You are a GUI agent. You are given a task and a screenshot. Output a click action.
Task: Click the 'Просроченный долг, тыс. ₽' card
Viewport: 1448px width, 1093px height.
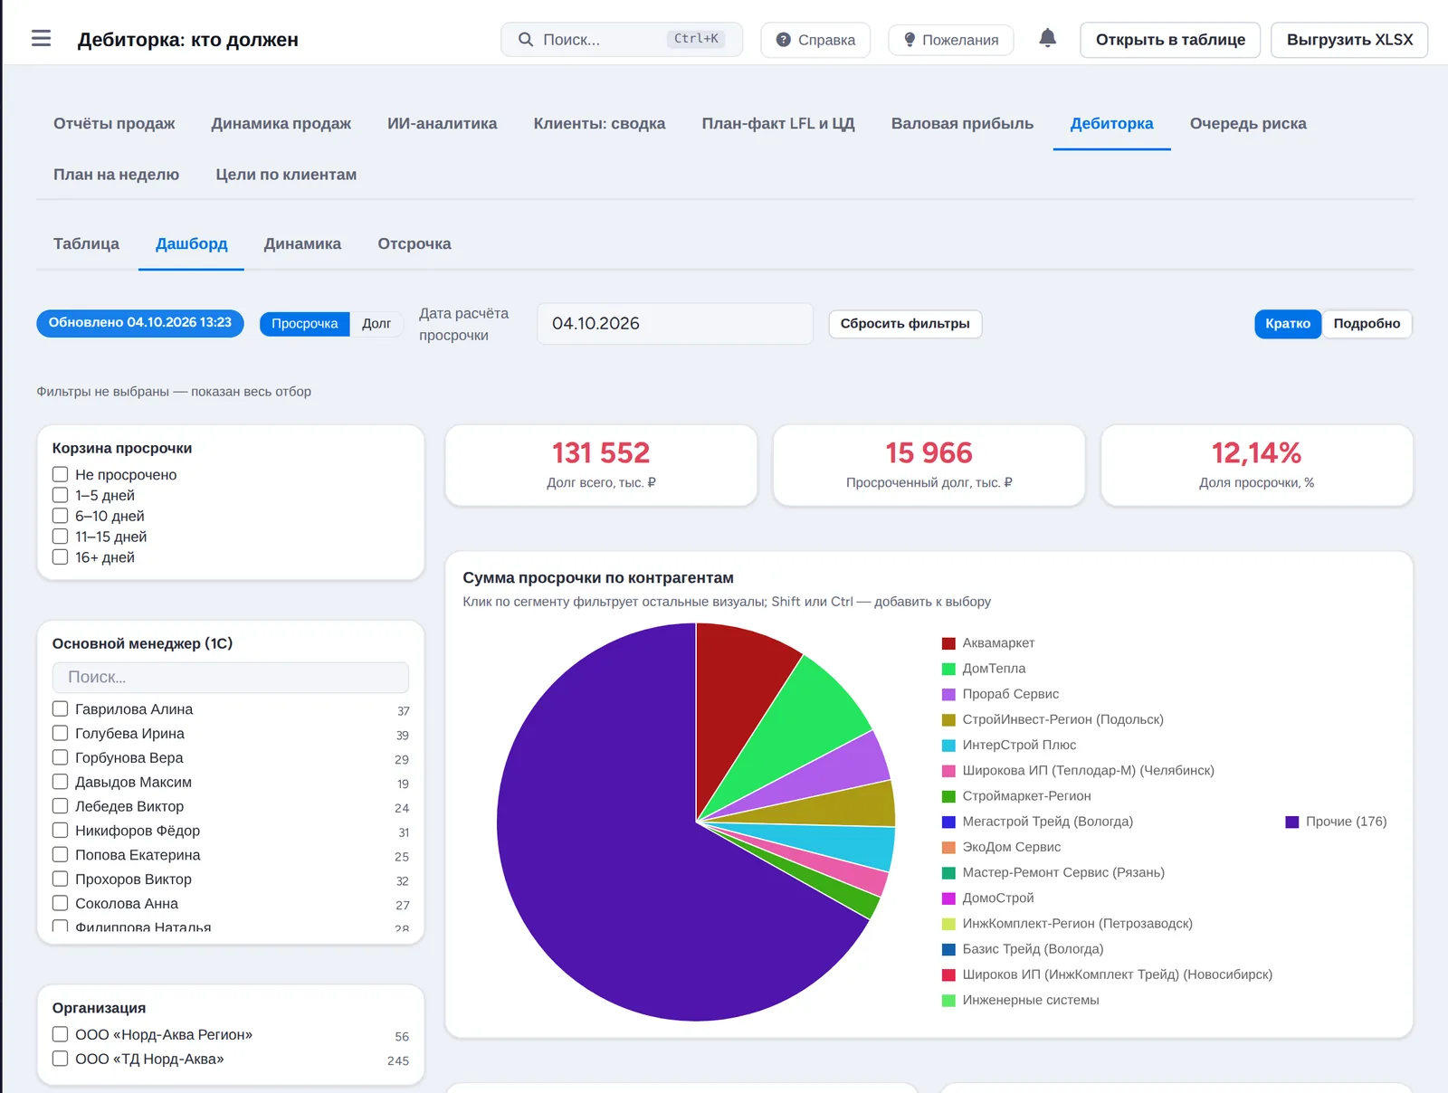929,465
